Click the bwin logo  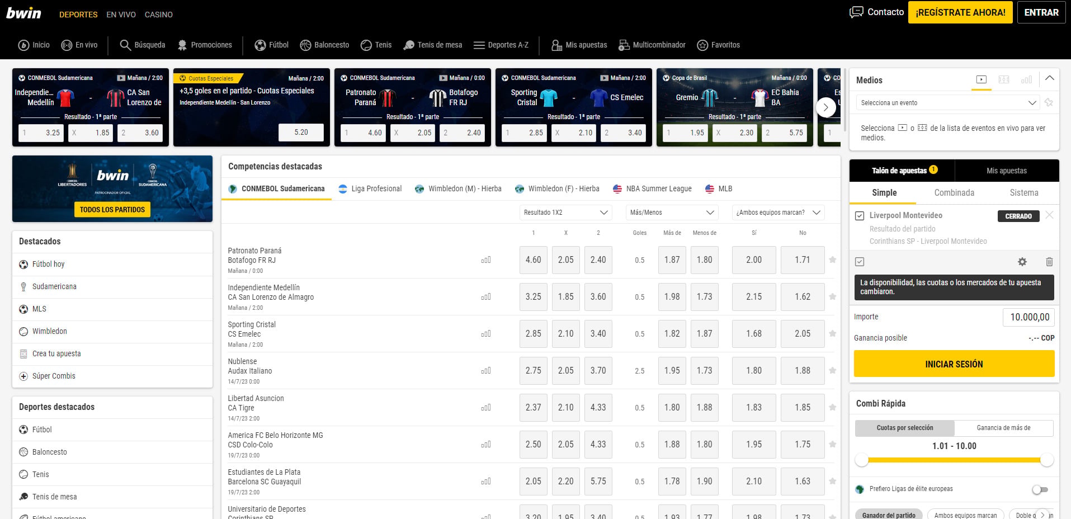point(23,13)
